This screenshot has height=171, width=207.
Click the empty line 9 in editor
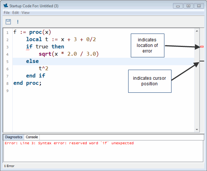(x=103, y=91)
